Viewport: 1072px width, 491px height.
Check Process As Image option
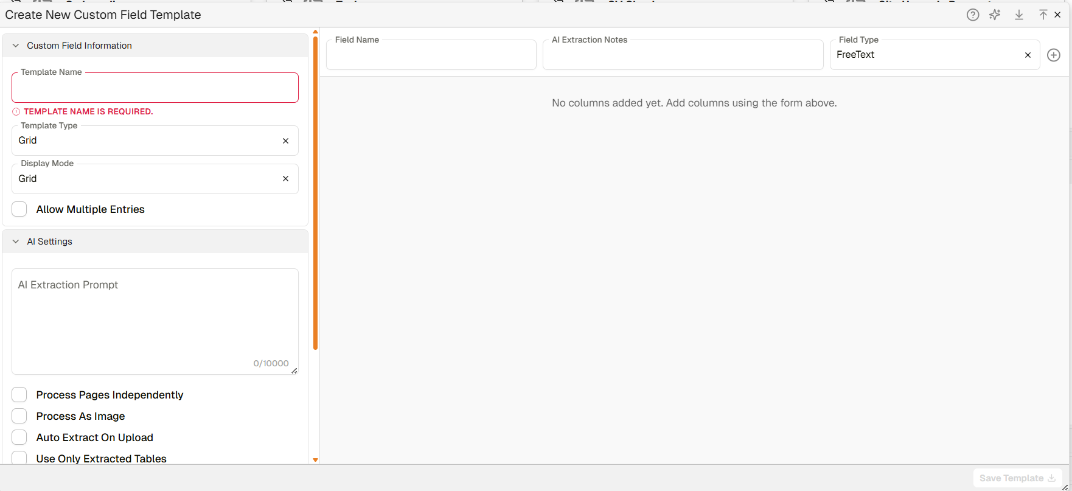coord(19,416)
